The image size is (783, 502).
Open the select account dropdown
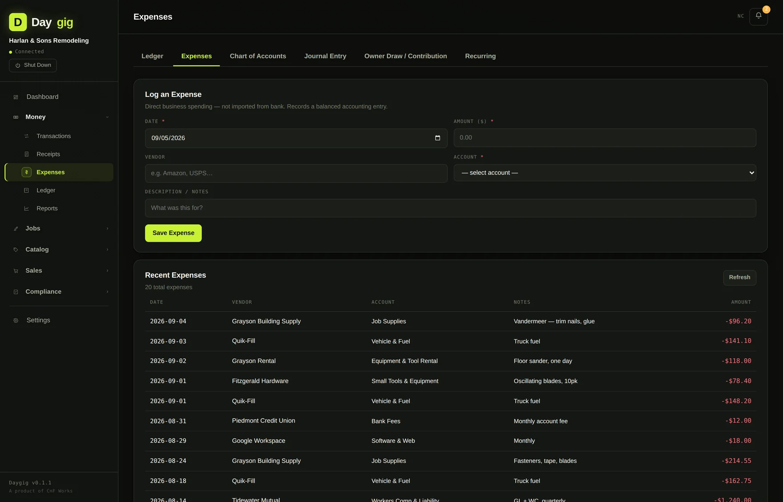[605, 173]
